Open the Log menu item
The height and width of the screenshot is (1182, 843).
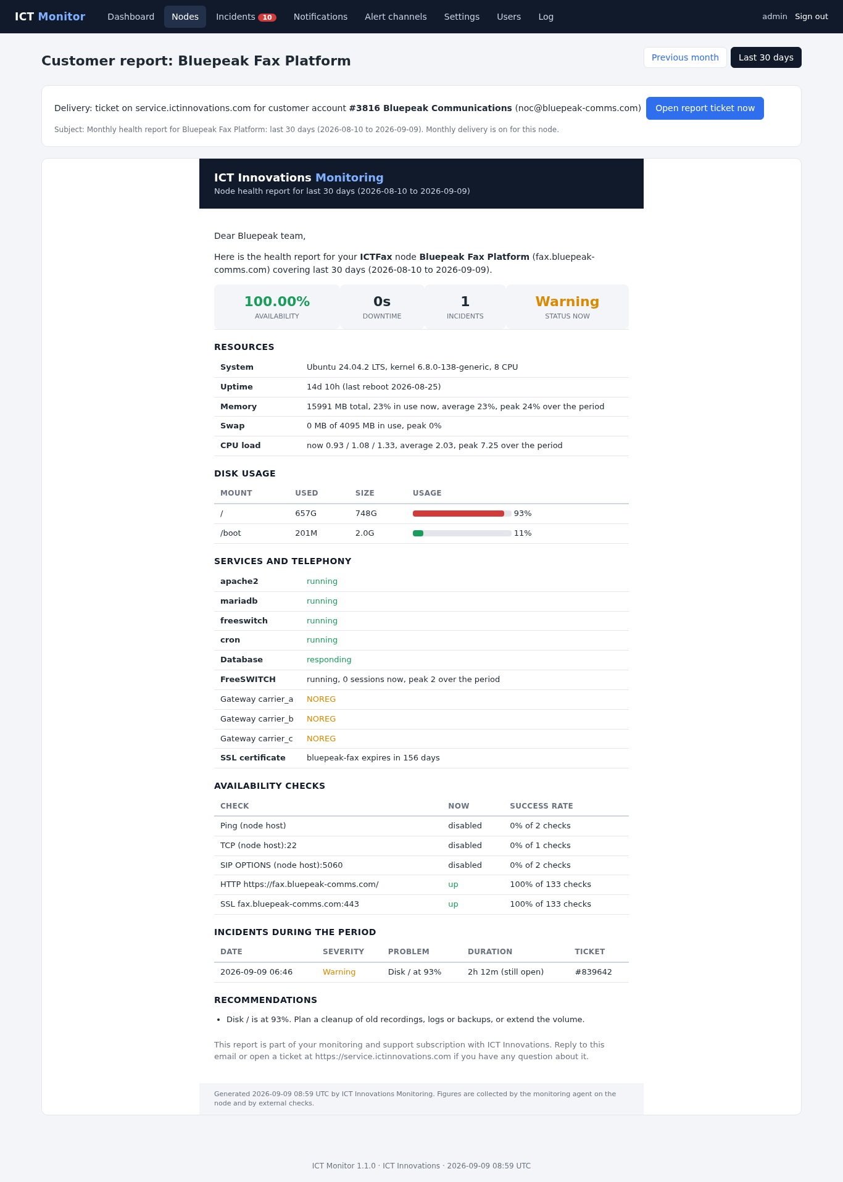(x=546, y=17)
